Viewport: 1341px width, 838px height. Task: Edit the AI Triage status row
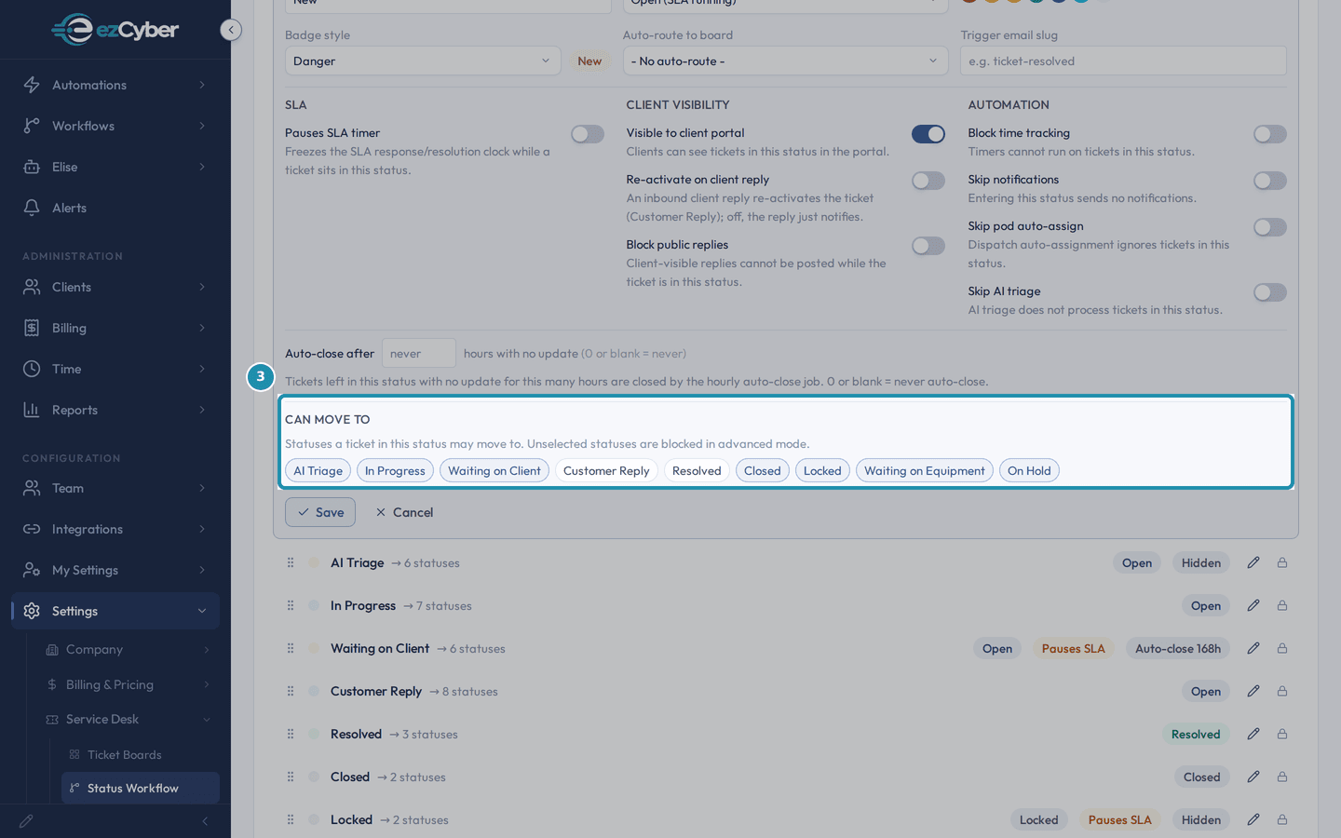(x=1253, y=562)
